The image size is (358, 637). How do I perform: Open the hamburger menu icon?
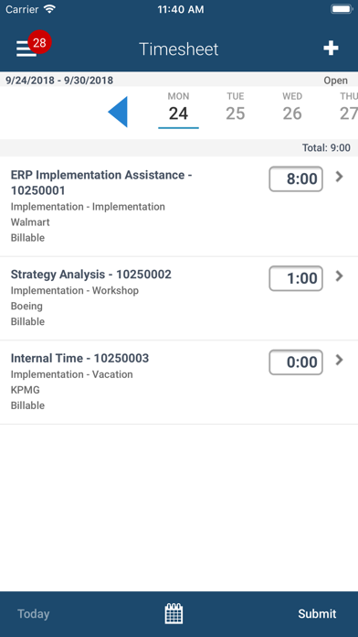26,49
